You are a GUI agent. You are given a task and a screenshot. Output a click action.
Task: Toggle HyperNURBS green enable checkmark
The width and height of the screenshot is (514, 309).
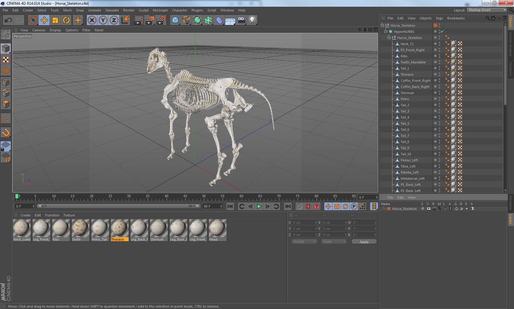(442, 31)
